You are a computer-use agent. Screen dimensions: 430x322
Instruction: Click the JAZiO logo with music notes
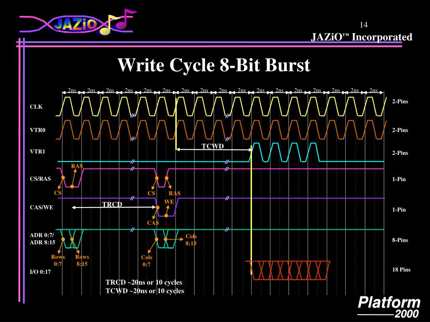[x=78, y=23]
